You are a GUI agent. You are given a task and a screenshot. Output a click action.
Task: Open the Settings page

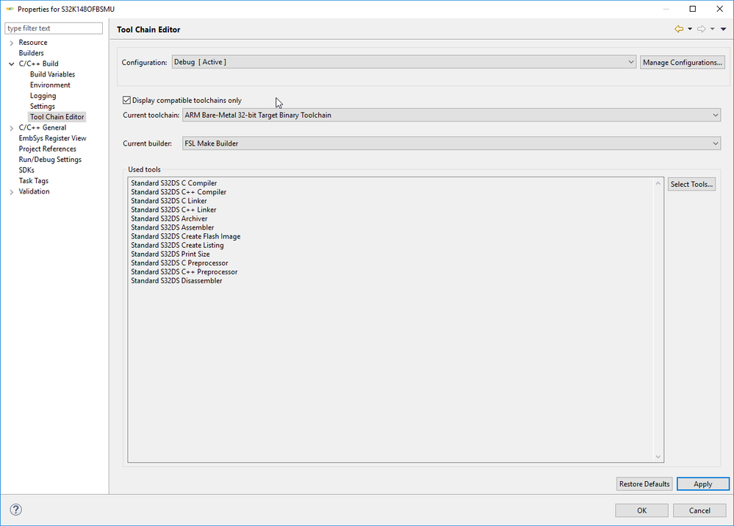pyautogui.click(x=42, y=107)
